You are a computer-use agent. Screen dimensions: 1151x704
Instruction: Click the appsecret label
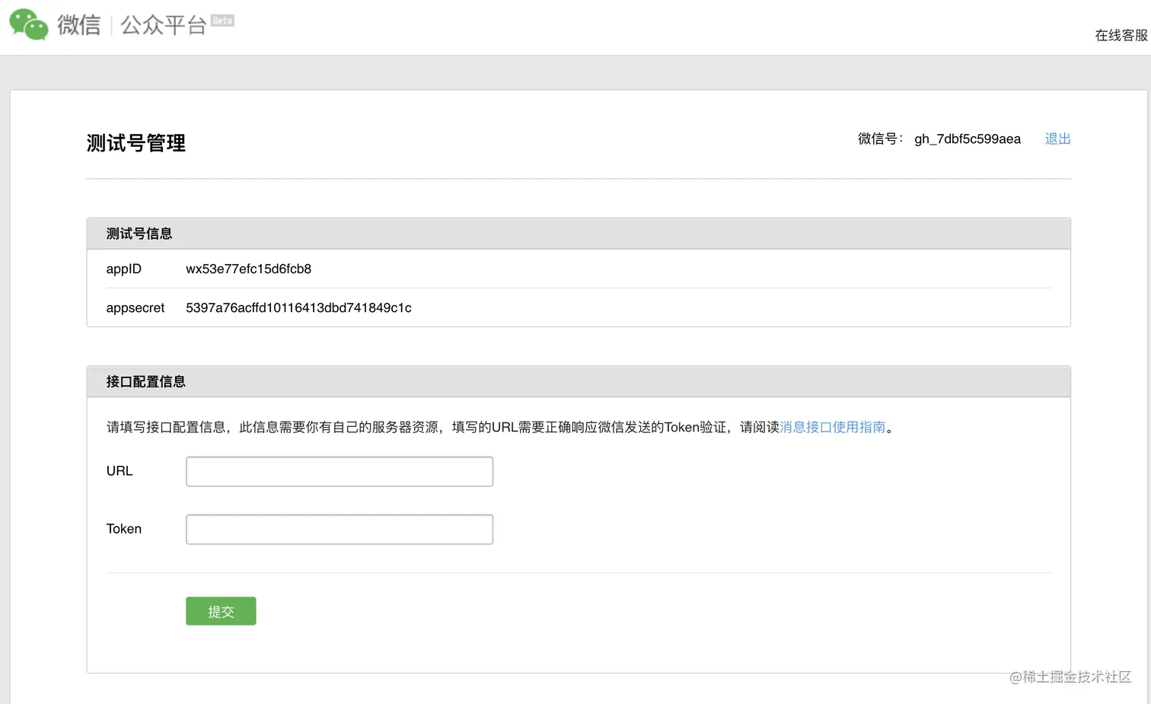(136, 307)
